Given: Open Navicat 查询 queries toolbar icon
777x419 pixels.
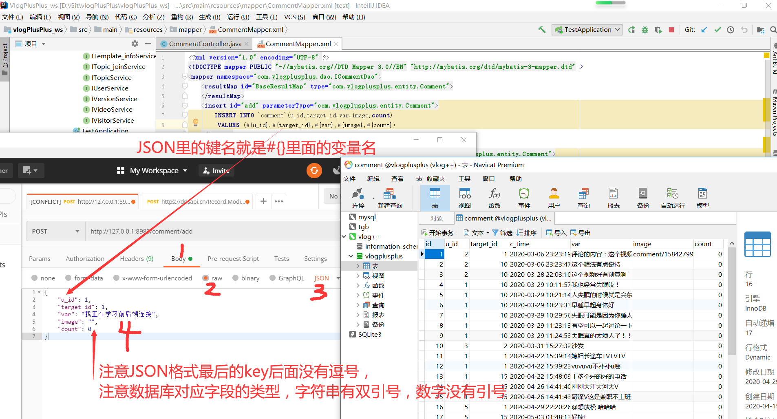Looking at the screenshot, I should pos(584,198).
